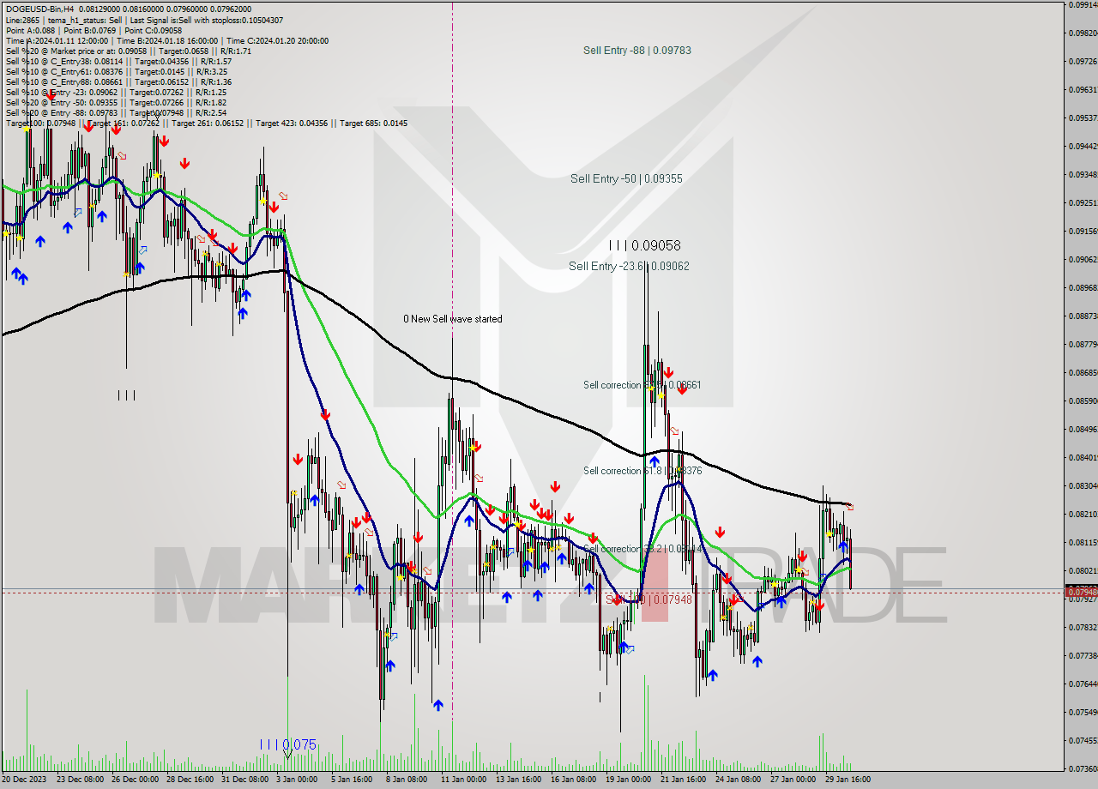Image resolution: width=1098 pixels, height=789 pixels.
Task: Click price axis value 0.09820
Action: click(1082, 33)
